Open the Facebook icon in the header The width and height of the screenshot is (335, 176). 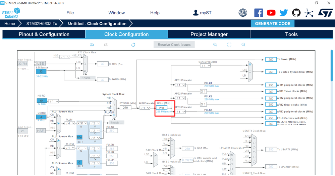[x=259, y=13]
